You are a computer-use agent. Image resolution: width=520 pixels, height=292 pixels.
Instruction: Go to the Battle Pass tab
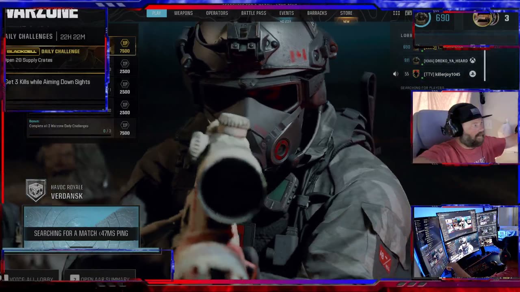coord(253,13)
